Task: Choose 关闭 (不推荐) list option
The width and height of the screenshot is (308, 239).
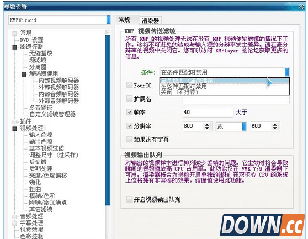Action: [x=224, y=92]
